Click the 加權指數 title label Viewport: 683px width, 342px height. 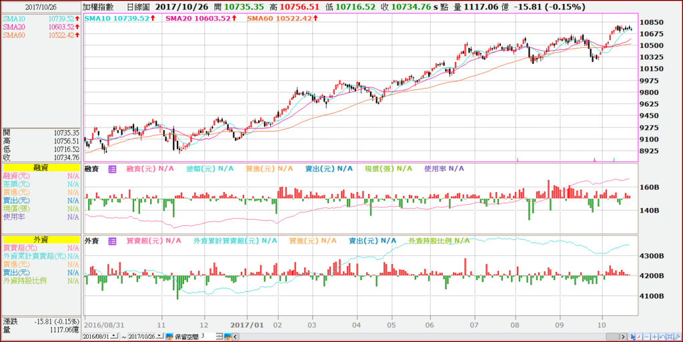pos(99,7)
